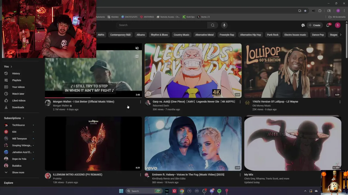Open the All Bookmarks folder
The width and height of the screenshot is (348, 195).
click(337, 17)
